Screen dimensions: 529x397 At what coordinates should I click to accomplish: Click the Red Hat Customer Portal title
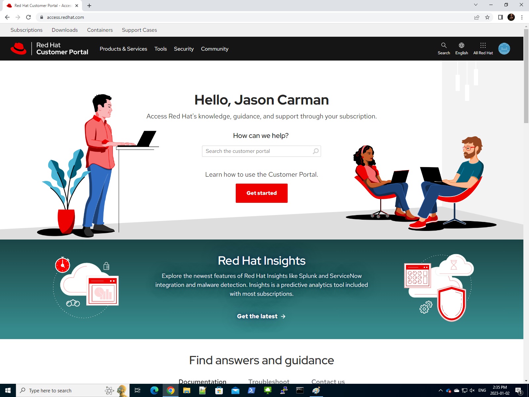click(62, 49)
